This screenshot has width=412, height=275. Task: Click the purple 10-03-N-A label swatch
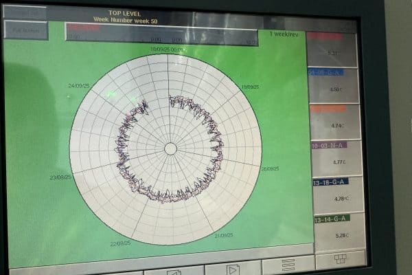pyautogui.click(x=329, y=145)
